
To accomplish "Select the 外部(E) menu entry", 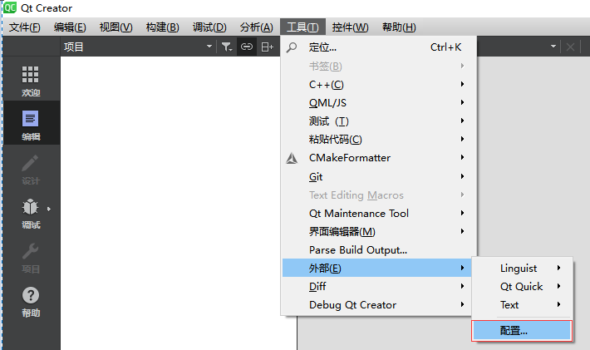I will [376, 268].
